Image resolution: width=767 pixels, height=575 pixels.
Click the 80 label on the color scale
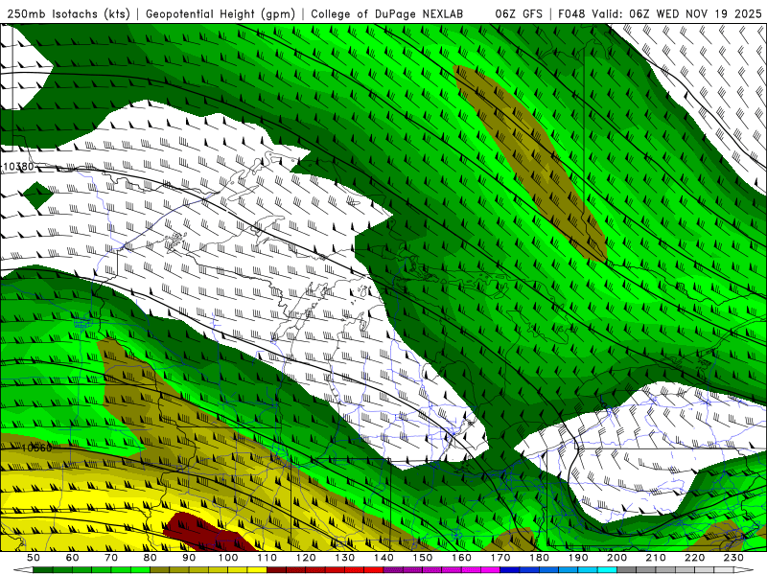[x=151, y=558]
